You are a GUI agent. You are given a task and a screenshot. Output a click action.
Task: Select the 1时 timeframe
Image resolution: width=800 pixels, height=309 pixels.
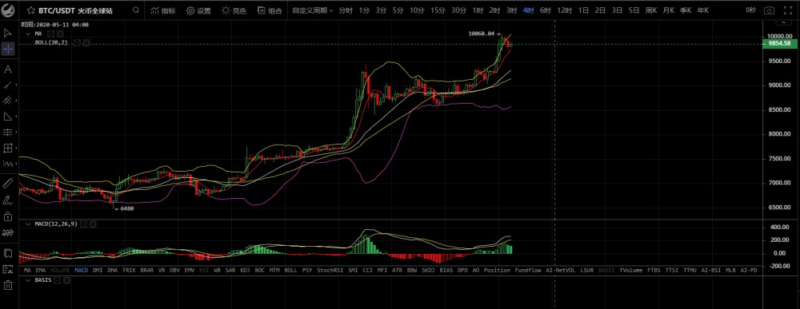point(478,10)
